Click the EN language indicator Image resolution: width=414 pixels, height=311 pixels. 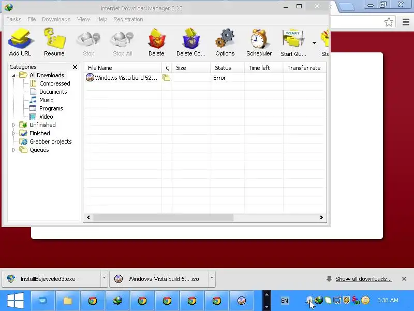[x=284, y=301]
